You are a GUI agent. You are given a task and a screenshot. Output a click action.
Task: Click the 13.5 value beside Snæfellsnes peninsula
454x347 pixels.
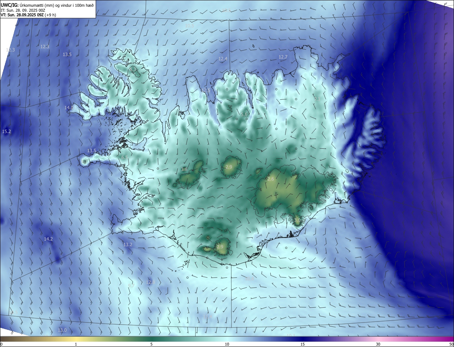click(x=92, y=150)
